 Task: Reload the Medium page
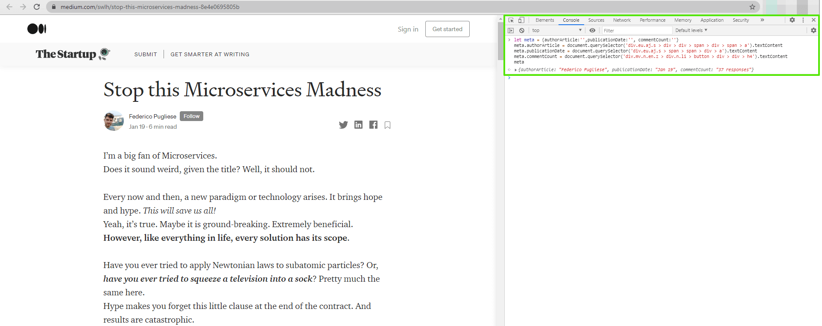[x=37, y=7]
